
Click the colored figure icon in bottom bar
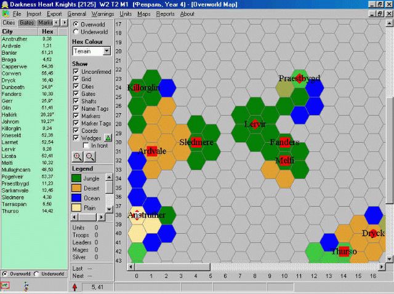tap(26, 286)
